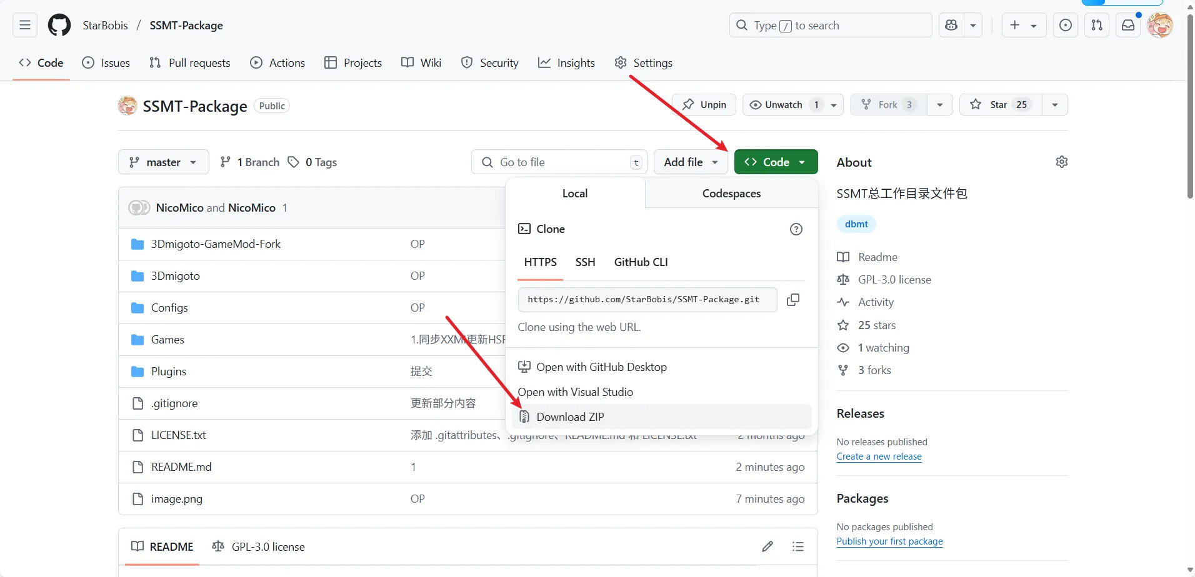
Task: Click the 0 Tags link
Action: click(312, 162)
